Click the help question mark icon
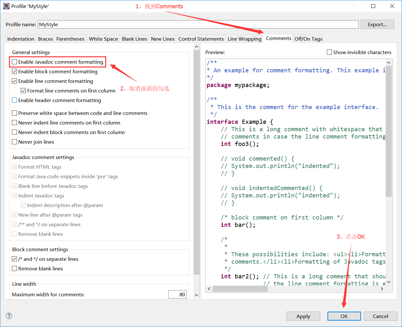Image resolution: width=402 pixels, height=327 pixels. [9, 316]
